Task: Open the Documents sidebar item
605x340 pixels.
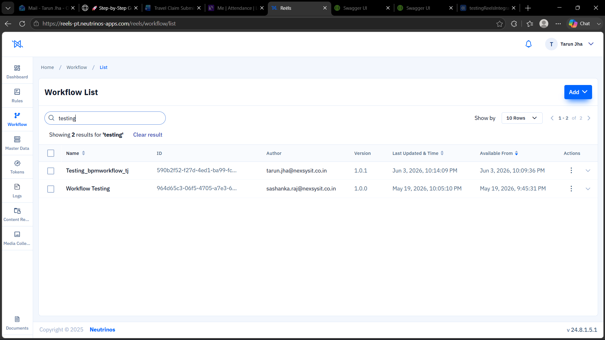Action: [x=17, y=323]
